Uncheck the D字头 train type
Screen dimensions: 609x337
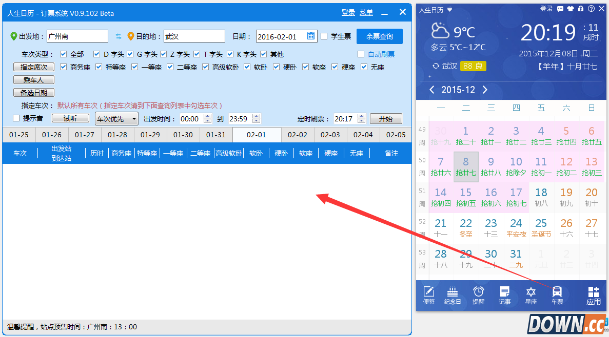[96, 54]
